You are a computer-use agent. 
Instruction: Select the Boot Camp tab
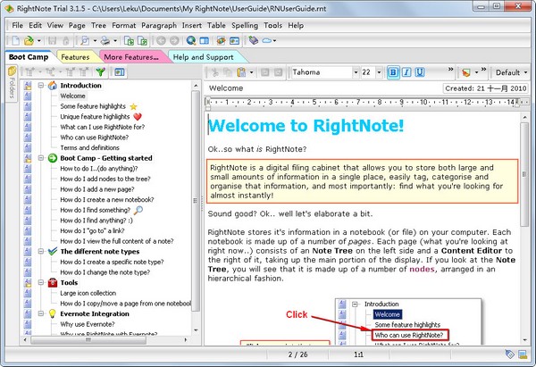[29, 57]
